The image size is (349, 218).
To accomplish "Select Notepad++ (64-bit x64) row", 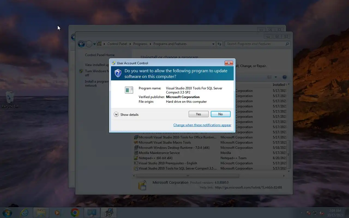I will coord(210,158).
